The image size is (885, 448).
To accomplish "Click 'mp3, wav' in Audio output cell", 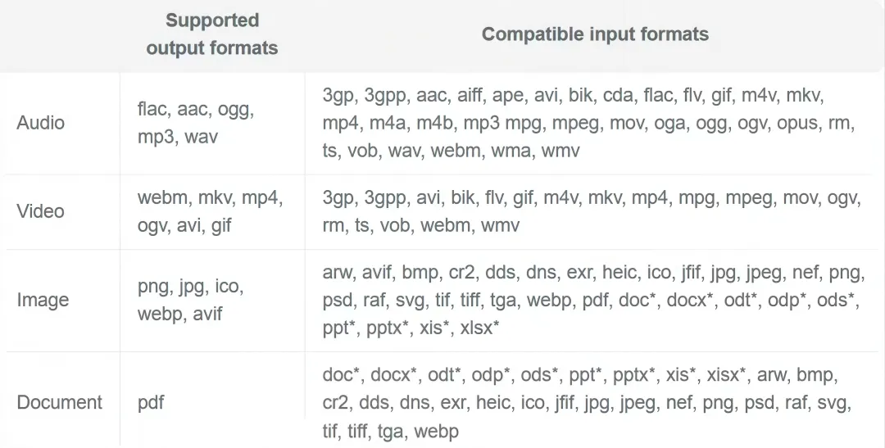I will [177, 137].
